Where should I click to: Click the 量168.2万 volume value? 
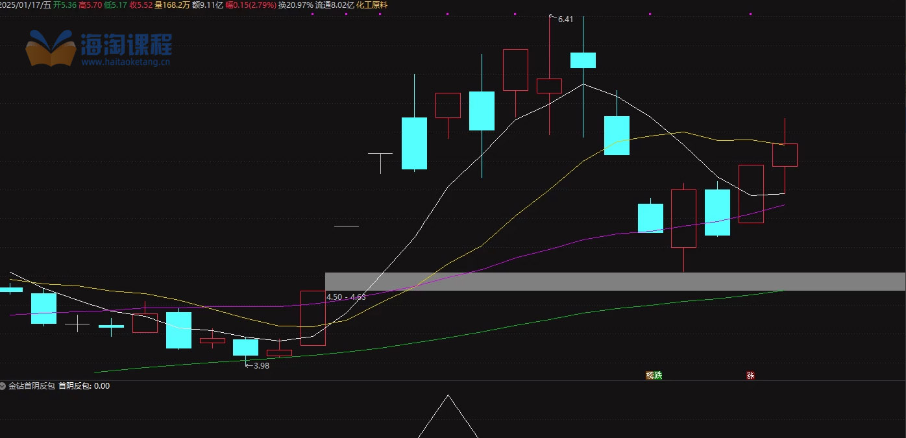[172, 5]
